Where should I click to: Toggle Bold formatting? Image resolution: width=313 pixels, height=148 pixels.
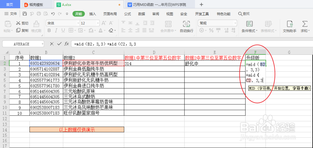coord(49,31)
